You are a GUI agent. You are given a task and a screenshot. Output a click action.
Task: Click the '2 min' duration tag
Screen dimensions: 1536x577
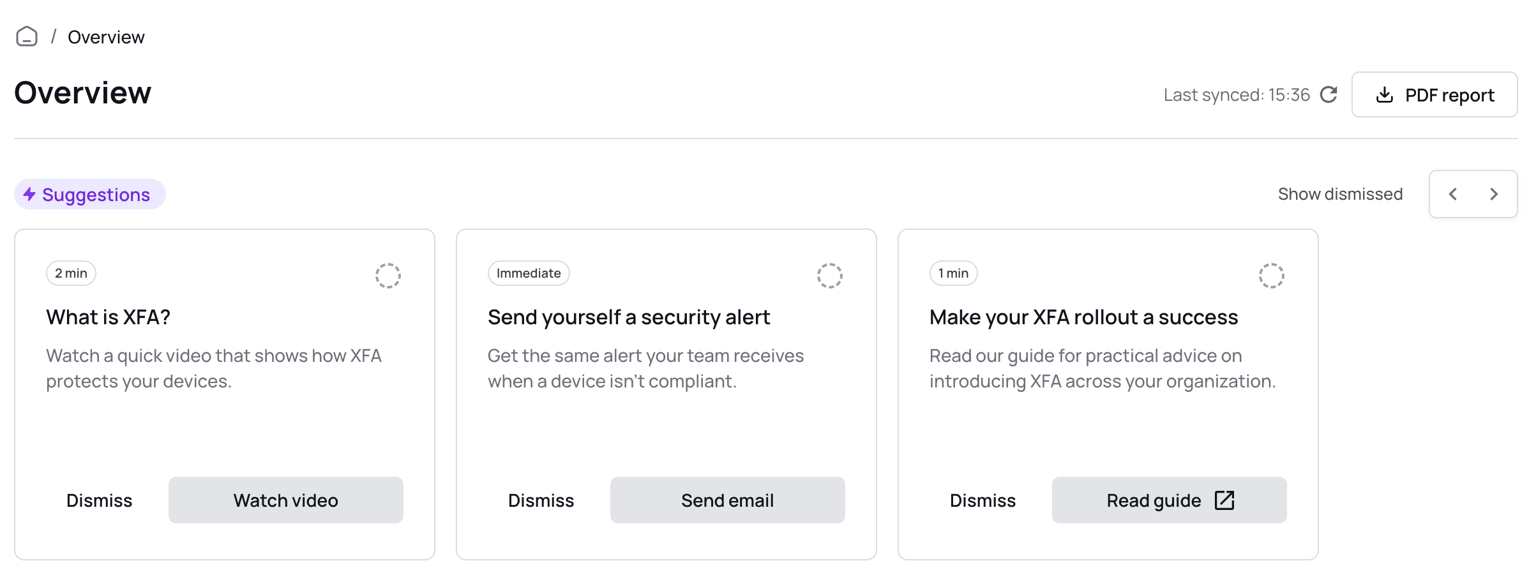point(71,273)
